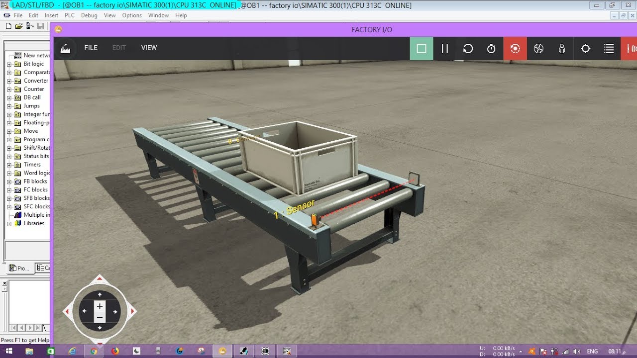
Task: Click the plus zoom-in navigation button
Action: 100,306
